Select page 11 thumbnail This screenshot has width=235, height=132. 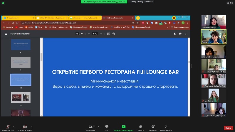(x=21, y=97)
